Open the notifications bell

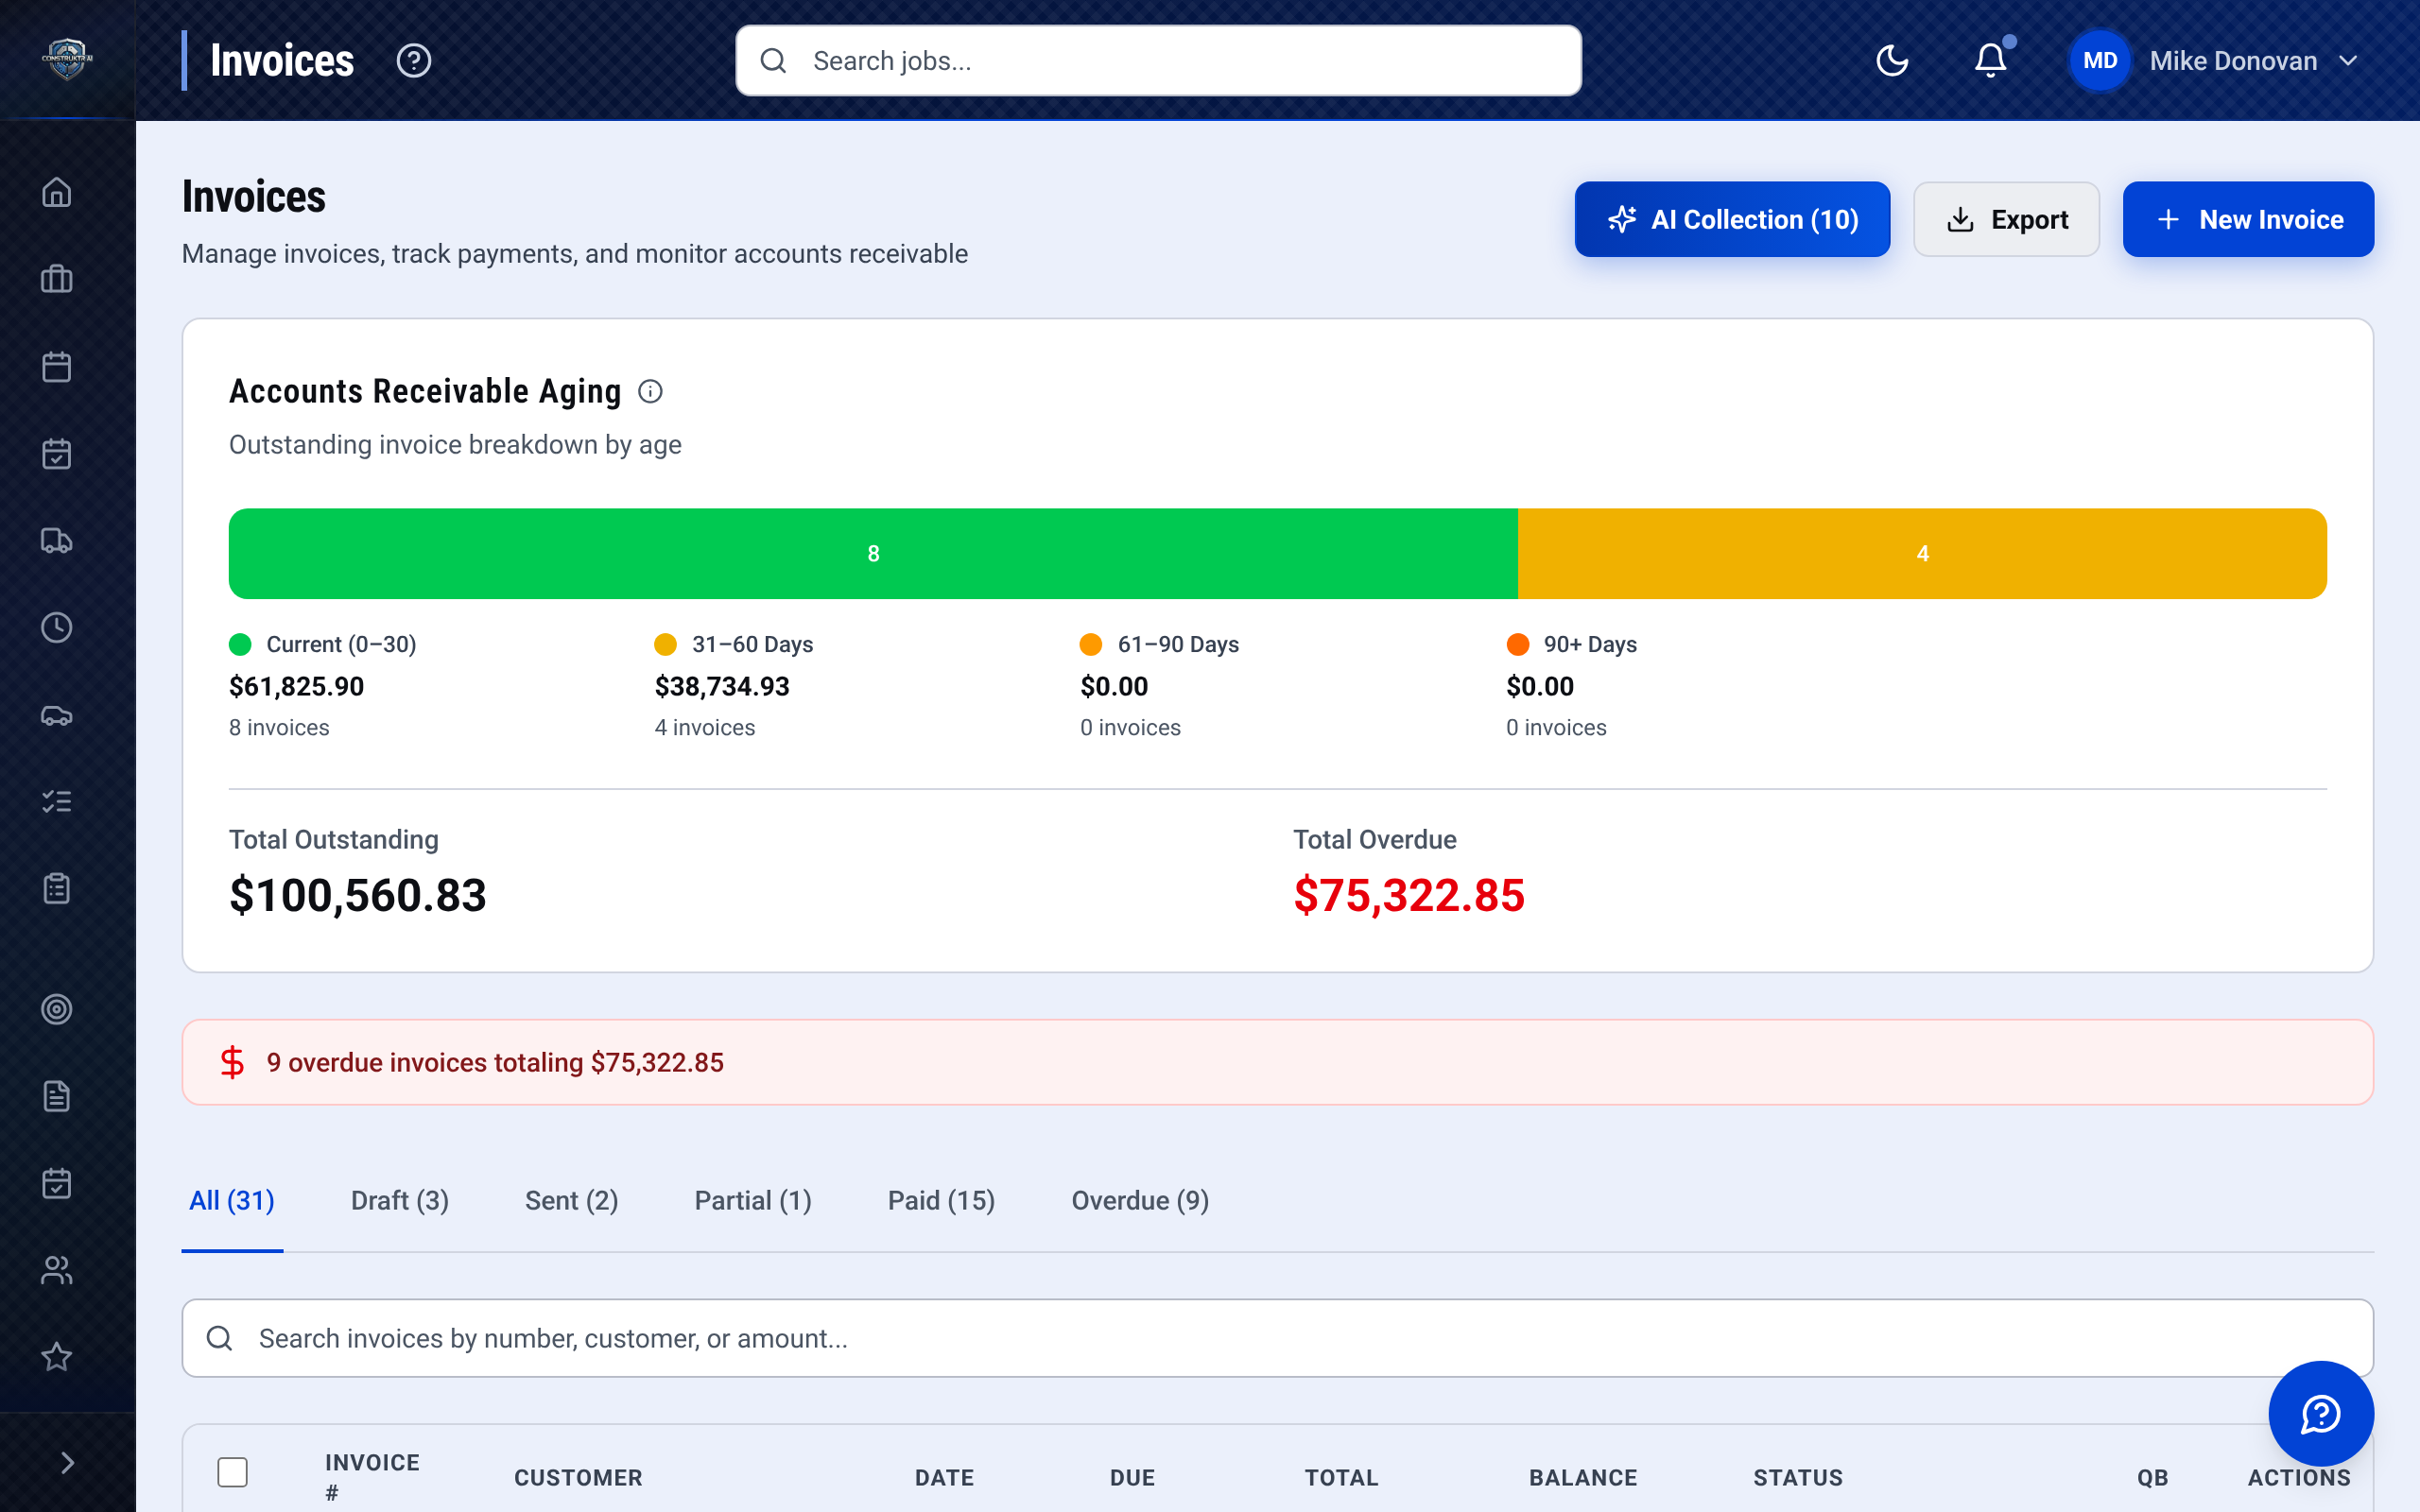[1991, 61]
